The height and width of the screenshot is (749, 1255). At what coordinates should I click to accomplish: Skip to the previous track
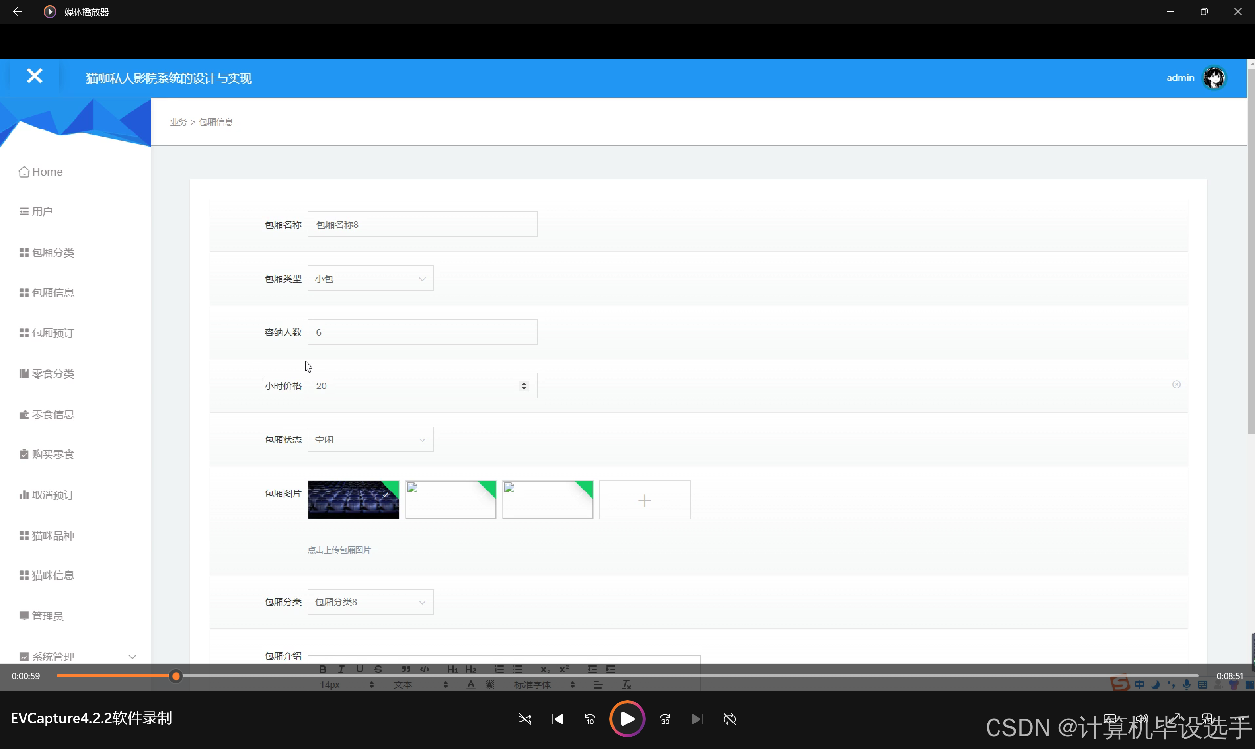(x=558, y=719)
